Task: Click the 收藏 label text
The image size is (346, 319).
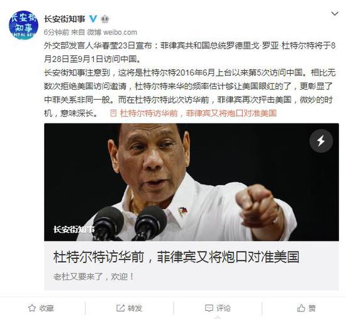Action: coord(47,308)
